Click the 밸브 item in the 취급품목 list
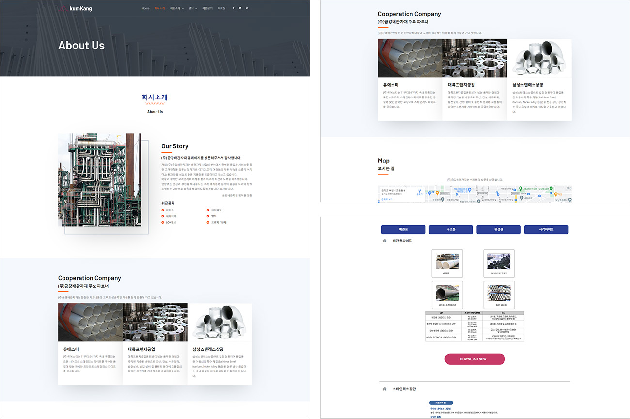 [x=214, y=216]
